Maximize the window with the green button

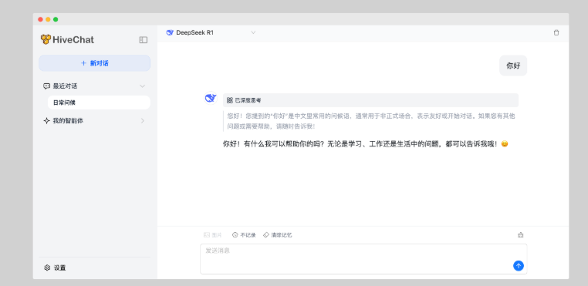(x=56, y=19)
